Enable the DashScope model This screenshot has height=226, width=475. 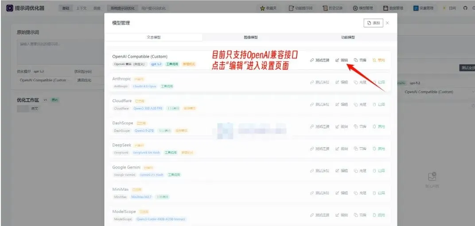point(379,126)
